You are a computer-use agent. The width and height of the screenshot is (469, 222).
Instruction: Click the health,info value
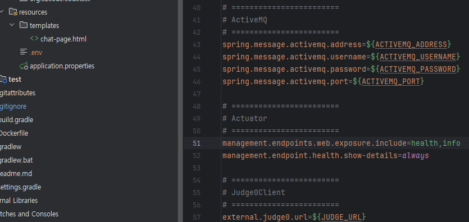(436, 143)
